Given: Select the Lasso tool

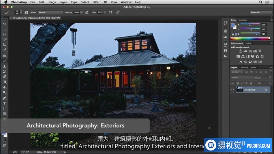Looking at the screenshot, I should click(x=4, y=34).
